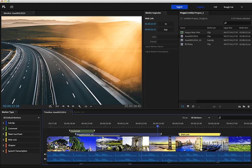Click the export frame icon below the monitor
Image resolution: width=252 pixels, height=168 pixels.
coord(50,106)
